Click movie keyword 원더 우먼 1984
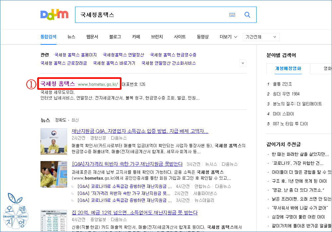 point(286,94)
